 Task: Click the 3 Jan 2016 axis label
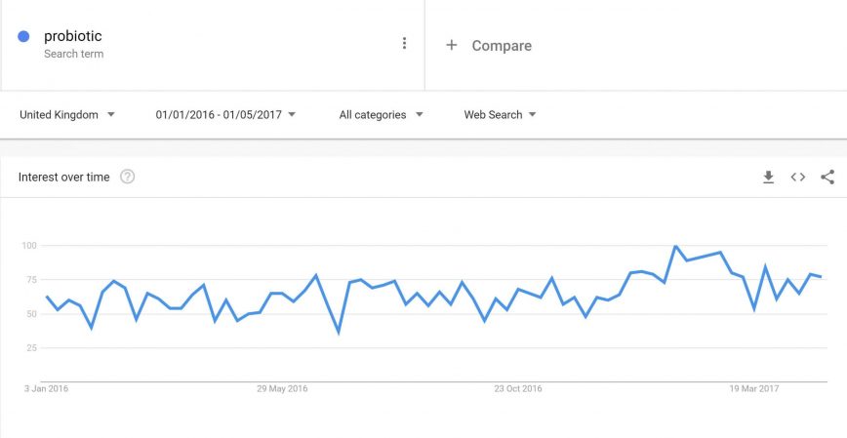[46, 388]
